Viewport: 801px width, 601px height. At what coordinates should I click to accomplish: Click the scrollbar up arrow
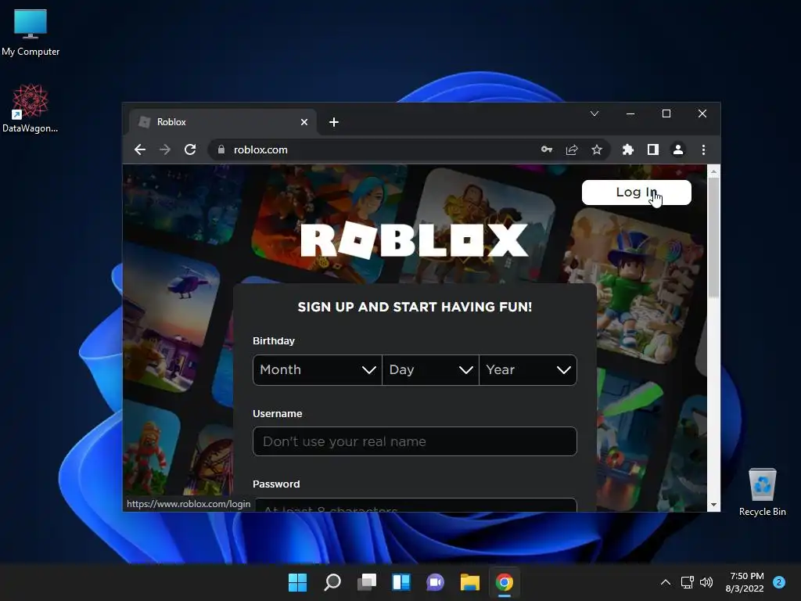point(713,172)
